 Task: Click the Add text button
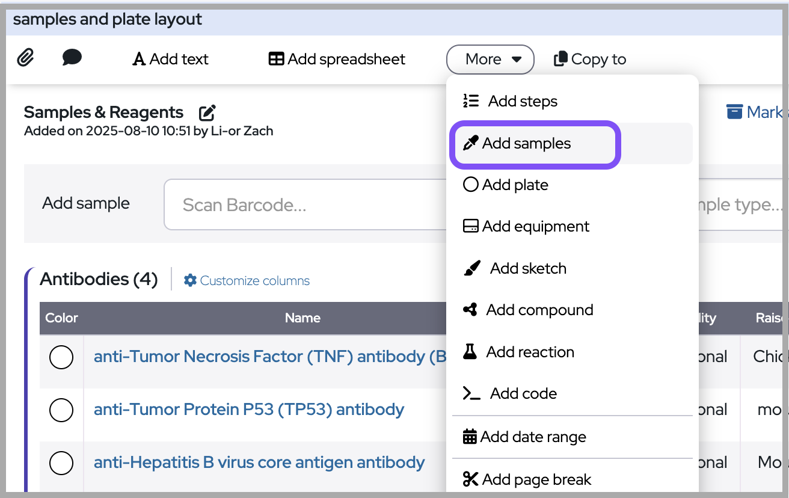point(171,60)
